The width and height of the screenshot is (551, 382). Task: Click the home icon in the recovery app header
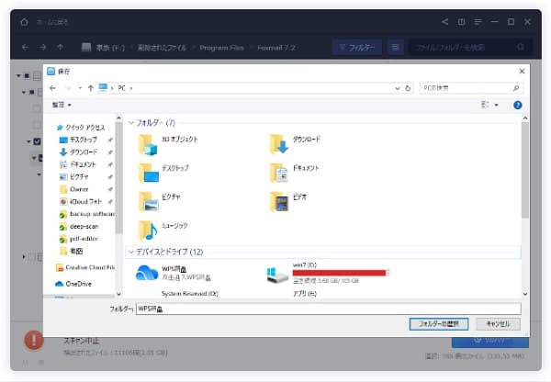24,22
